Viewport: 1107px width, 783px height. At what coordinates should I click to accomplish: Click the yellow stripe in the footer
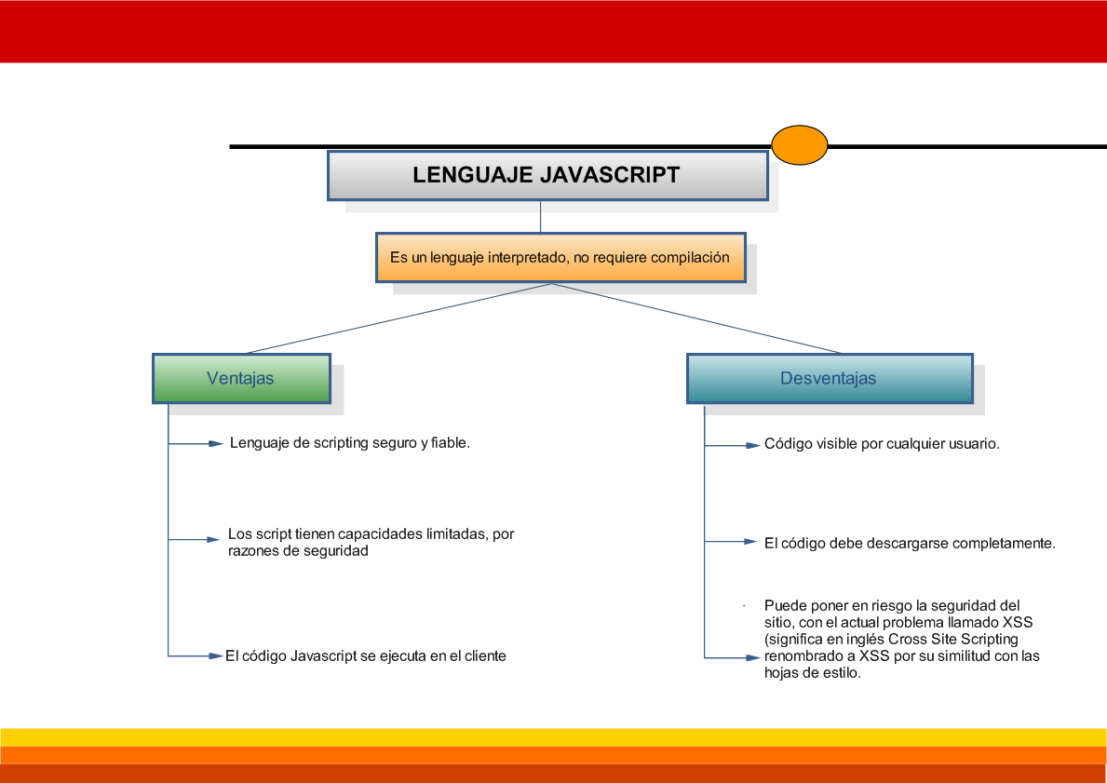click(x=553, y=736)
